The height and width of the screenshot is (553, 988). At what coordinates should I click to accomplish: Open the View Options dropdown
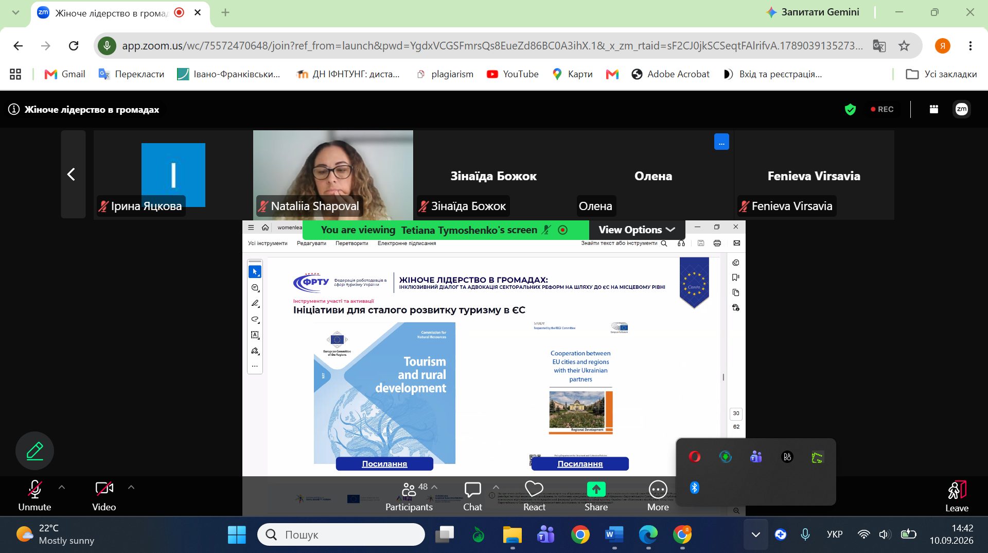tap(637, 230)
